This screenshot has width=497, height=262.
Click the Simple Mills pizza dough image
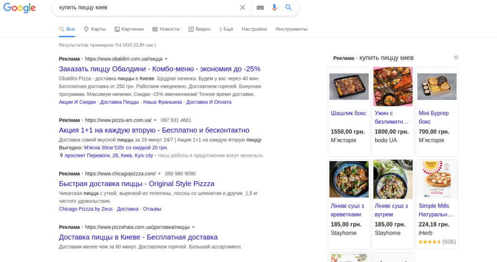click(437, 179)
